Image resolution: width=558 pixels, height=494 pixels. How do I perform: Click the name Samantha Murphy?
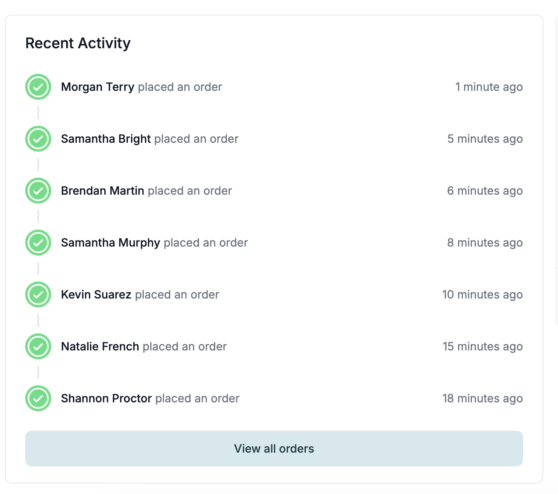[x=110, y=243]
